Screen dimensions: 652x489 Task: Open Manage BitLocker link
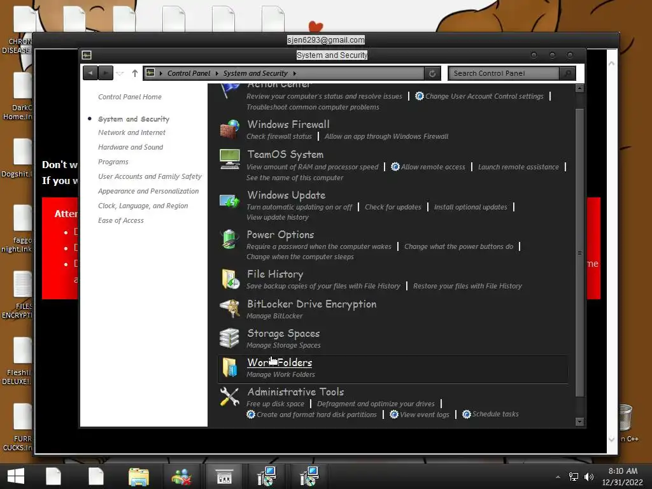(274, 316)
